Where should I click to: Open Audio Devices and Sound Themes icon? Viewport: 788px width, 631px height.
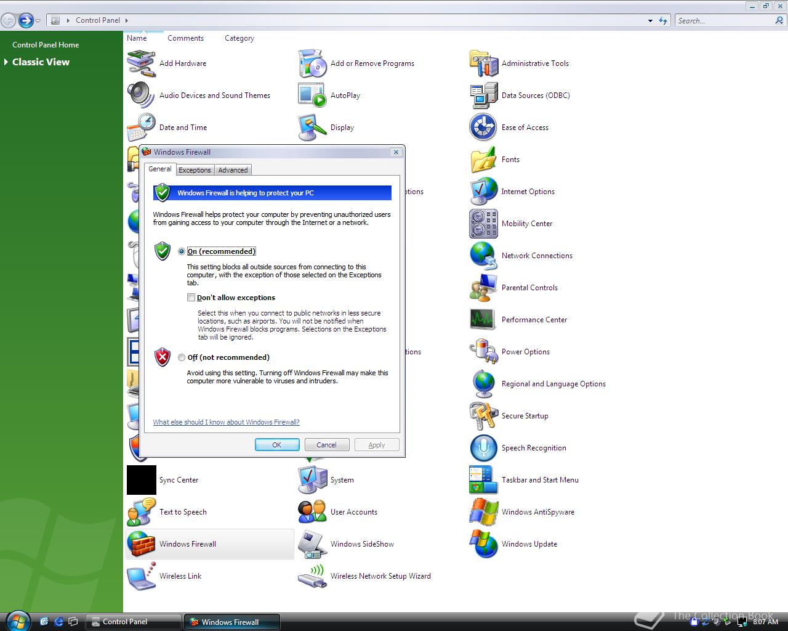[141, 95]
